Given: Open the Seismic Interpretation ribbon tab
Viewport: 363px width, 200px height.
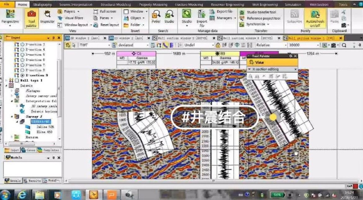Looking at the screenshot, I should tap(76, 4).
